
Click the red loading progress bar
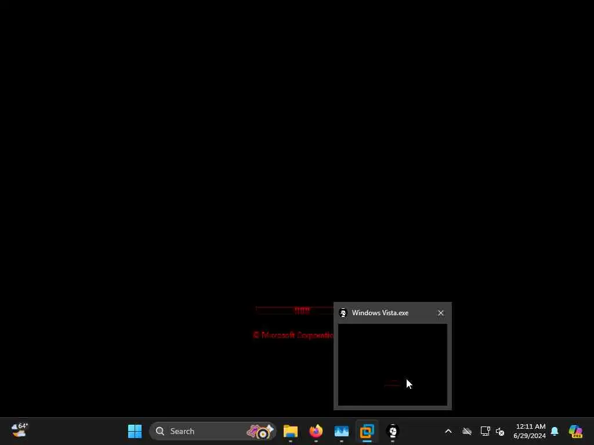pyautogui.click(x=294, y=311)
